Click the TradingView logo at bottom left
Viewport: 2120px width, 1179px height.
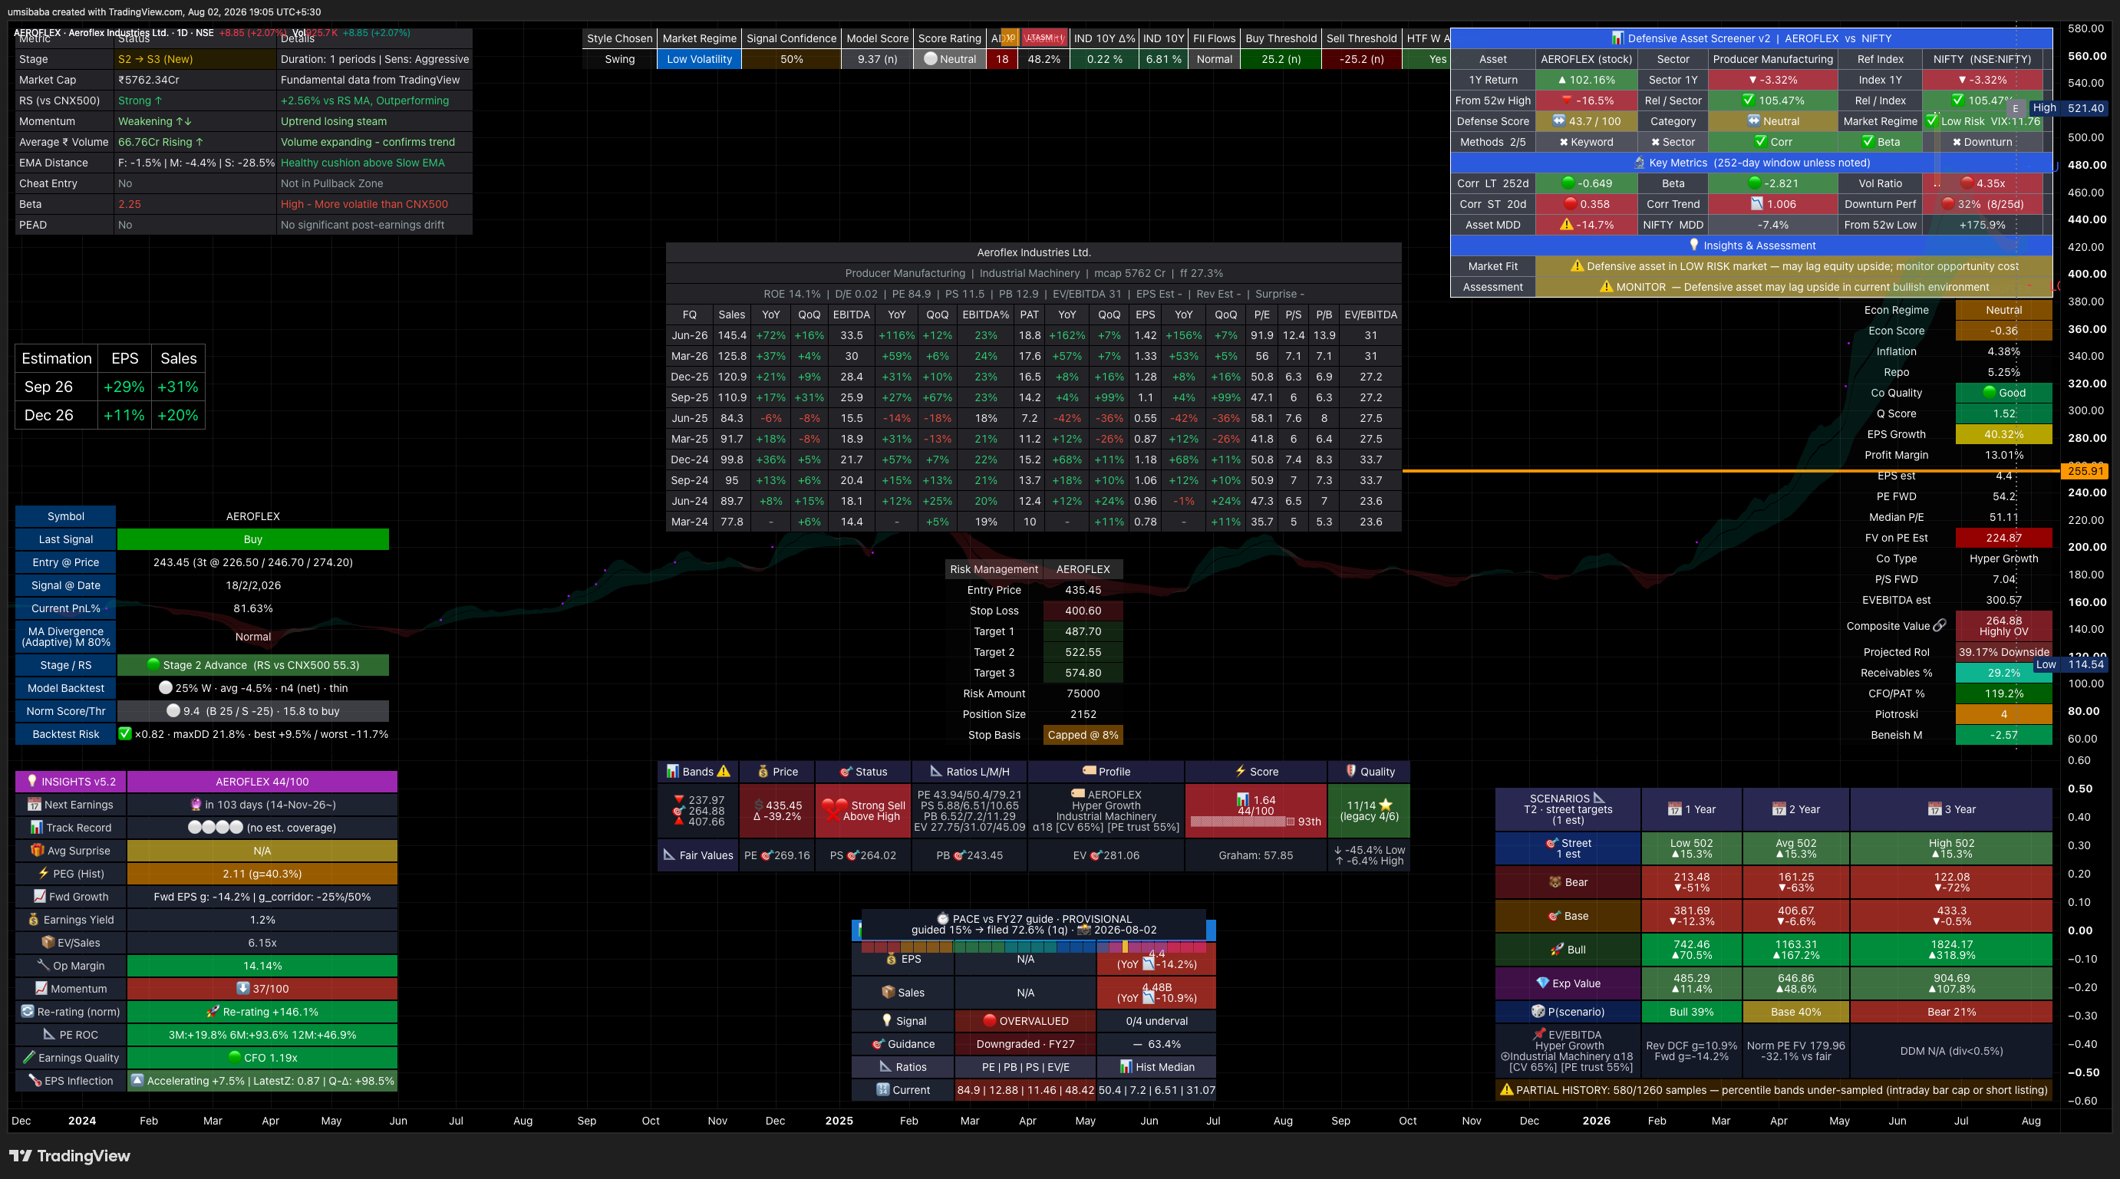(x=70, y=1156)
